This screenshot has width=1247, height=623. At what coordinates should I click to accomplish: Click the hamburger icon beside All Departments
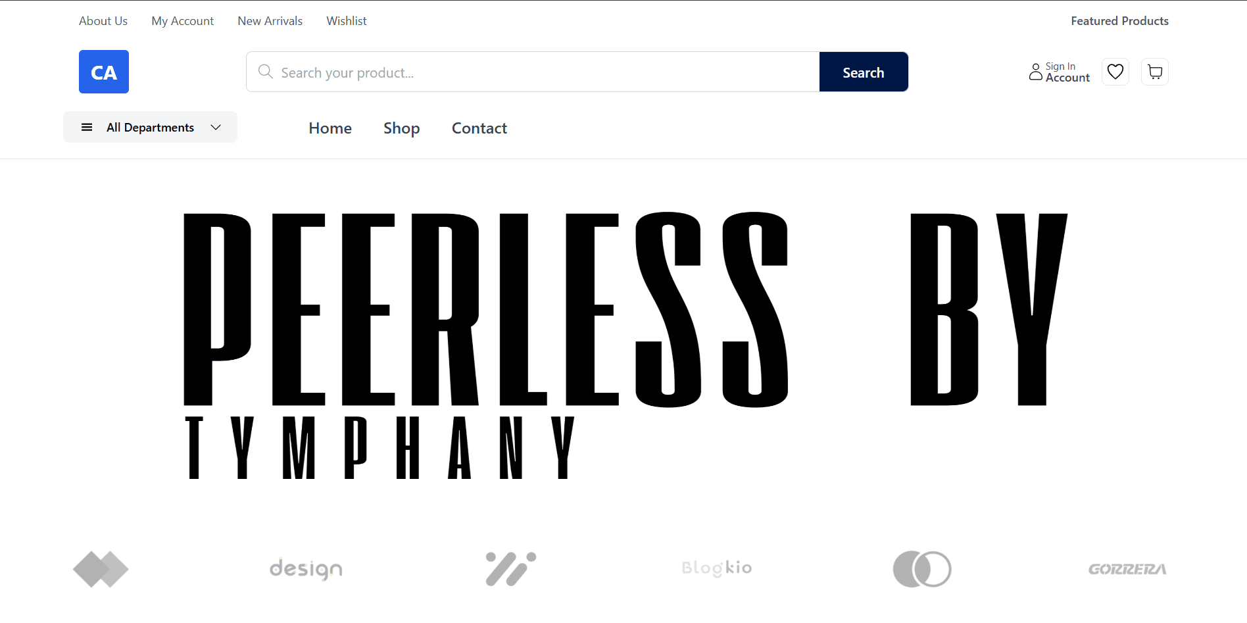click(87, 127)
